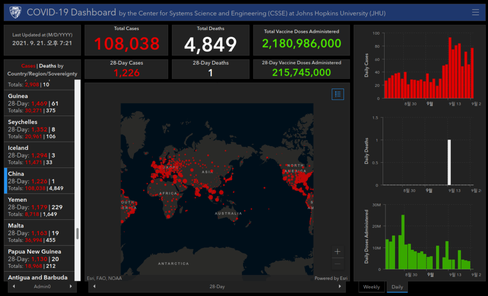Open the hamburger menu in header
Screen dimensions: 488x296
475,12
